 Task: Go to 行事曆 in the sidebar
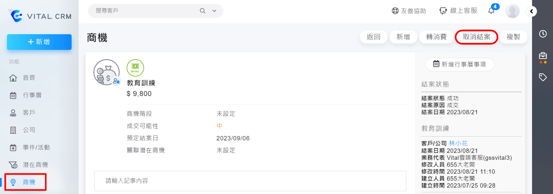[x=32, y=95]
